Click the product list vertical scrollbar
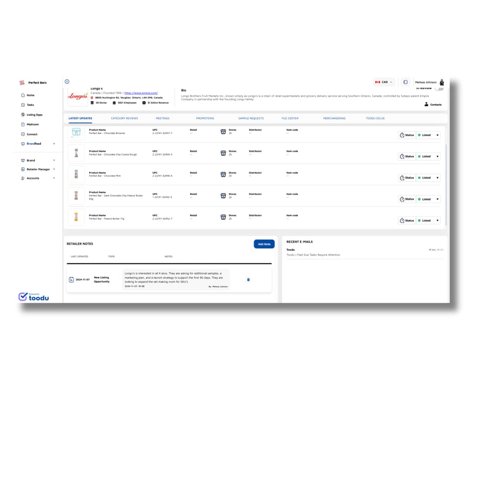The image size is (479, 479). tap(446, 185)
